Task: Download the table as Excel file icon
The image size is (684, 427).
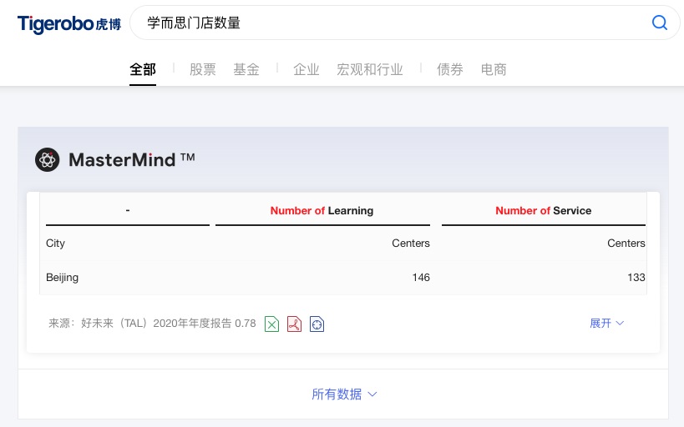Action: pos(271,324)
